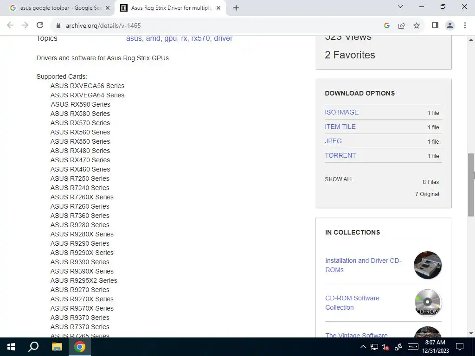Viewport: 475px width, 356px height.
Task: Click the browser forward arrow
Action: click(x=25, y=25)
